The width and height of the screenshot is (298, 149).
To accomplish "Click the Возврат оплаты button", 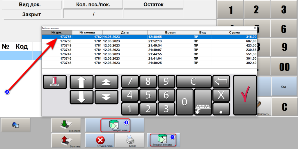I will [164, 140].
